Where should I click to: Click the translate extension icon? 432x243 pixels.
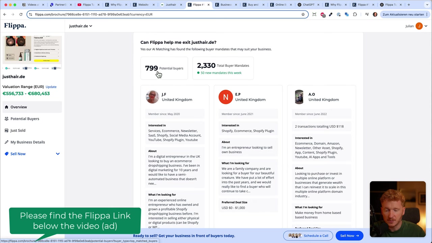[347, 15]
